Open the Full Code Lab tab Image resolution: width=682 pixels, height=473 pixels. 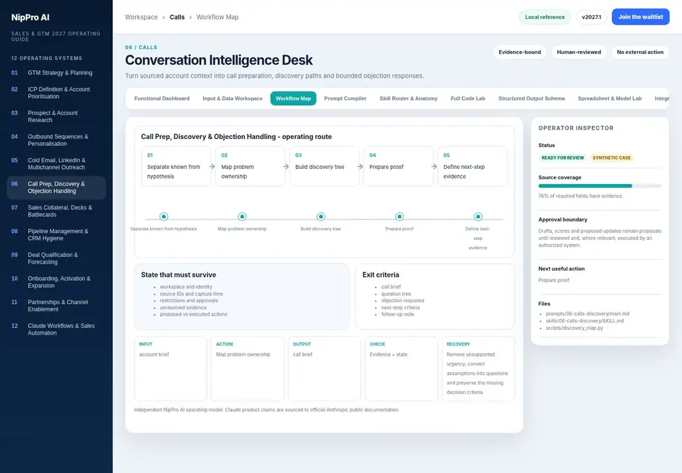pos(468,99)
